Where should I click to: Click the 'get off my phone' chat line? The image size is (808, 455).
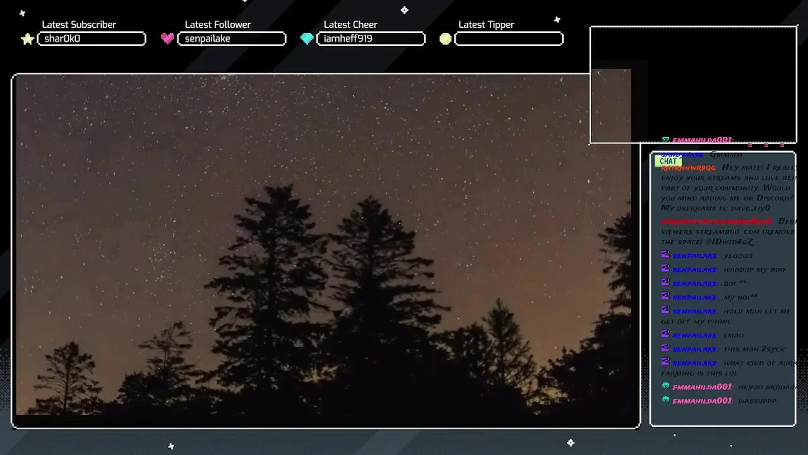(696, 322)
